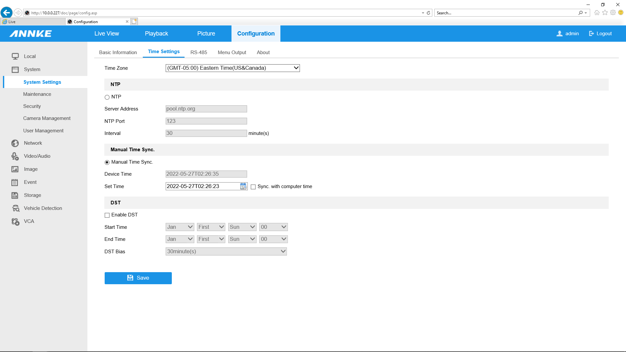Open the Time Zone dropdown

(232, 68)
